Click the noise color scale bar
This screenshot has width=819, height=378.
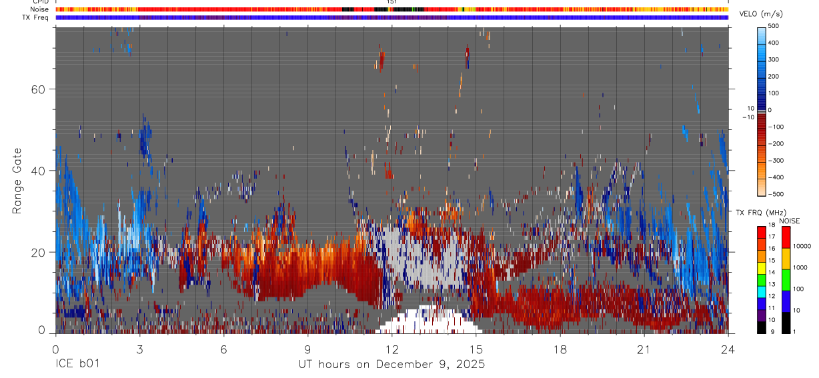coord(786,279)
